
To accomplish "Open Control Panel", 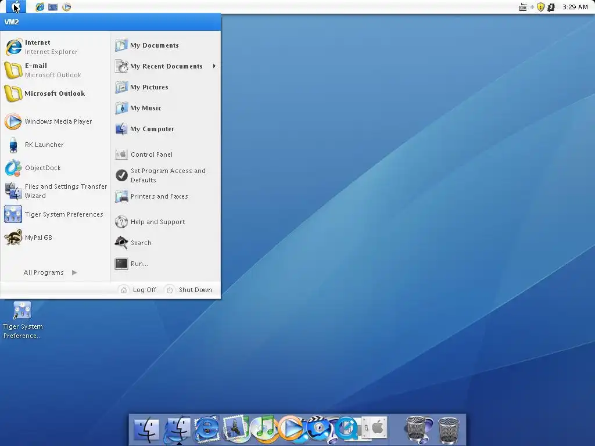I will pos(166,154).
